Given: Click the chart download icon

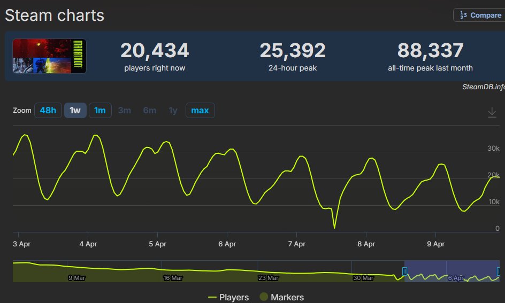Looking at the screenshot, I should 492,112.
